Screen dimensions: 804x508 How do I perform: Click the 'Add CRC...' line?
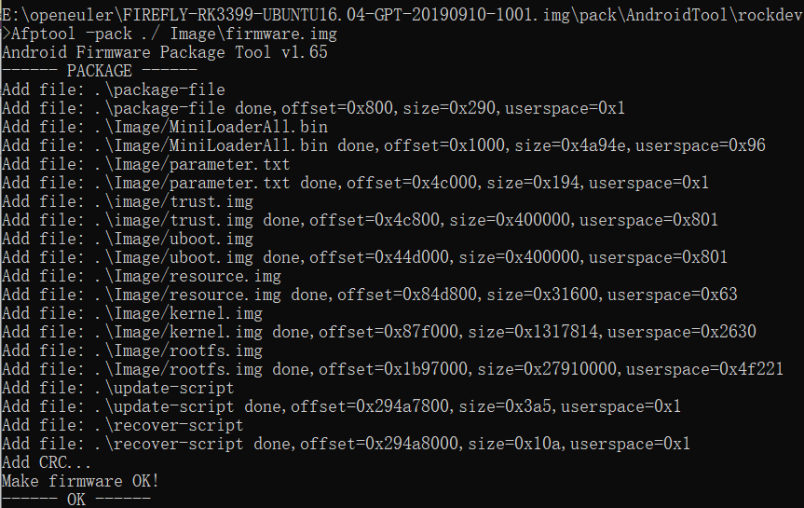point(47,462)
